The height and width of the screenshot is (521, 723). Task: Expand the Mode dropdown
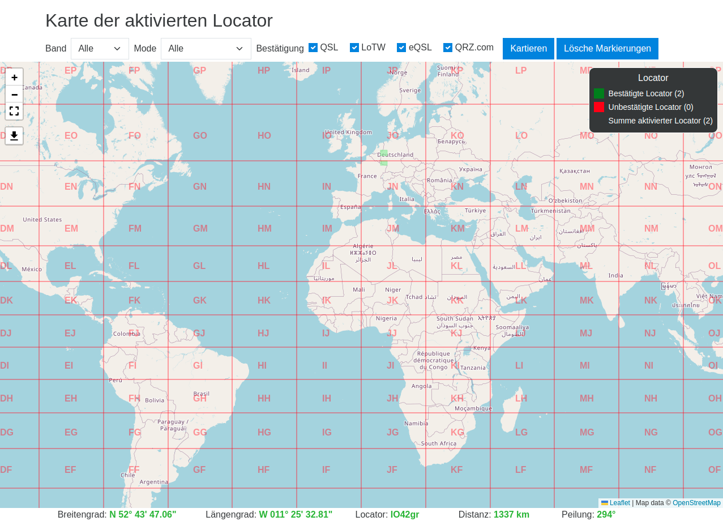click(x=206, y=49)
